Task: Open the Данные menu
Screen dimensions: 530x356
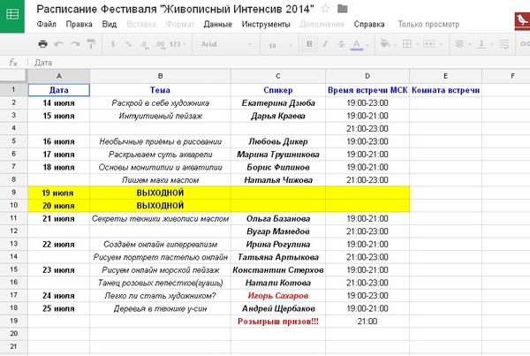Action: [217, 25]
